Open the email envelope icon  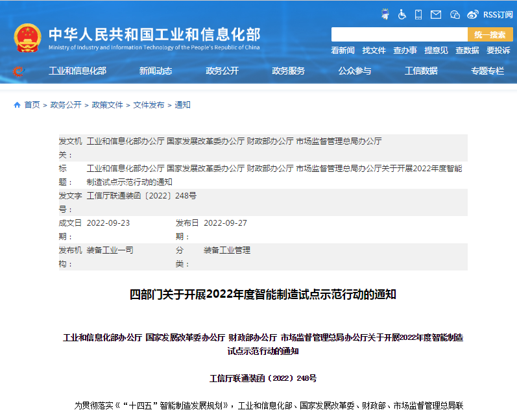(436, 14)
